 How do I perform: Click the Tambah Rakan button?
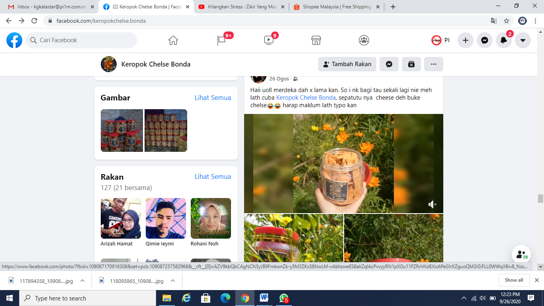[347, 64]
